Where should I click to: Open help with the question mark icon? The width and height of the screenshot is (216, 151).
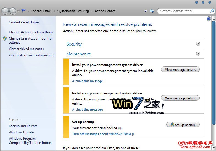209,19
